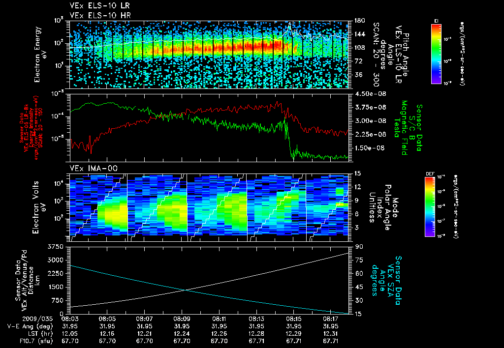Click the polar angle index tick 12
This screenshot has height=348, width=504.
357,187
